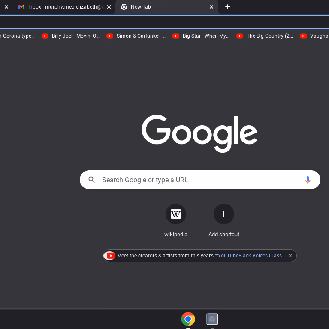Open the #YouTubeBlack Voices Class link
329x329 pixels.
pyautogui.click(x=248, y=256)
